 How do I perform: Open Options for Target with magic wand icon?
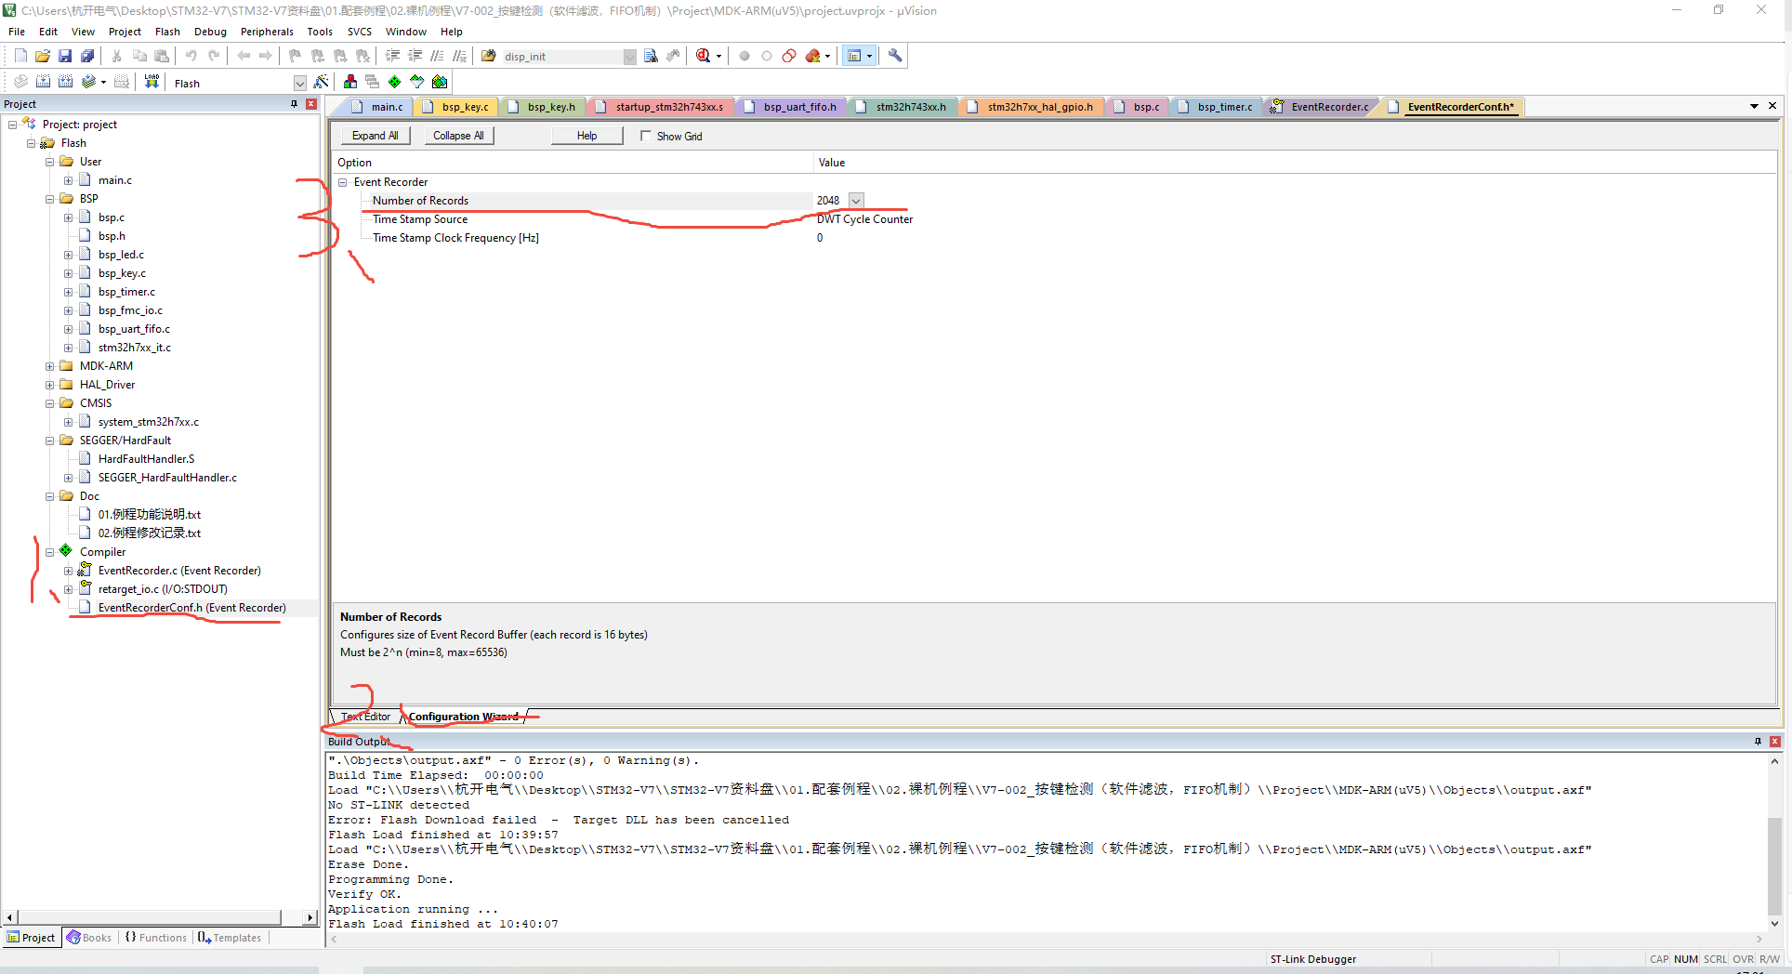click(321, 82)
